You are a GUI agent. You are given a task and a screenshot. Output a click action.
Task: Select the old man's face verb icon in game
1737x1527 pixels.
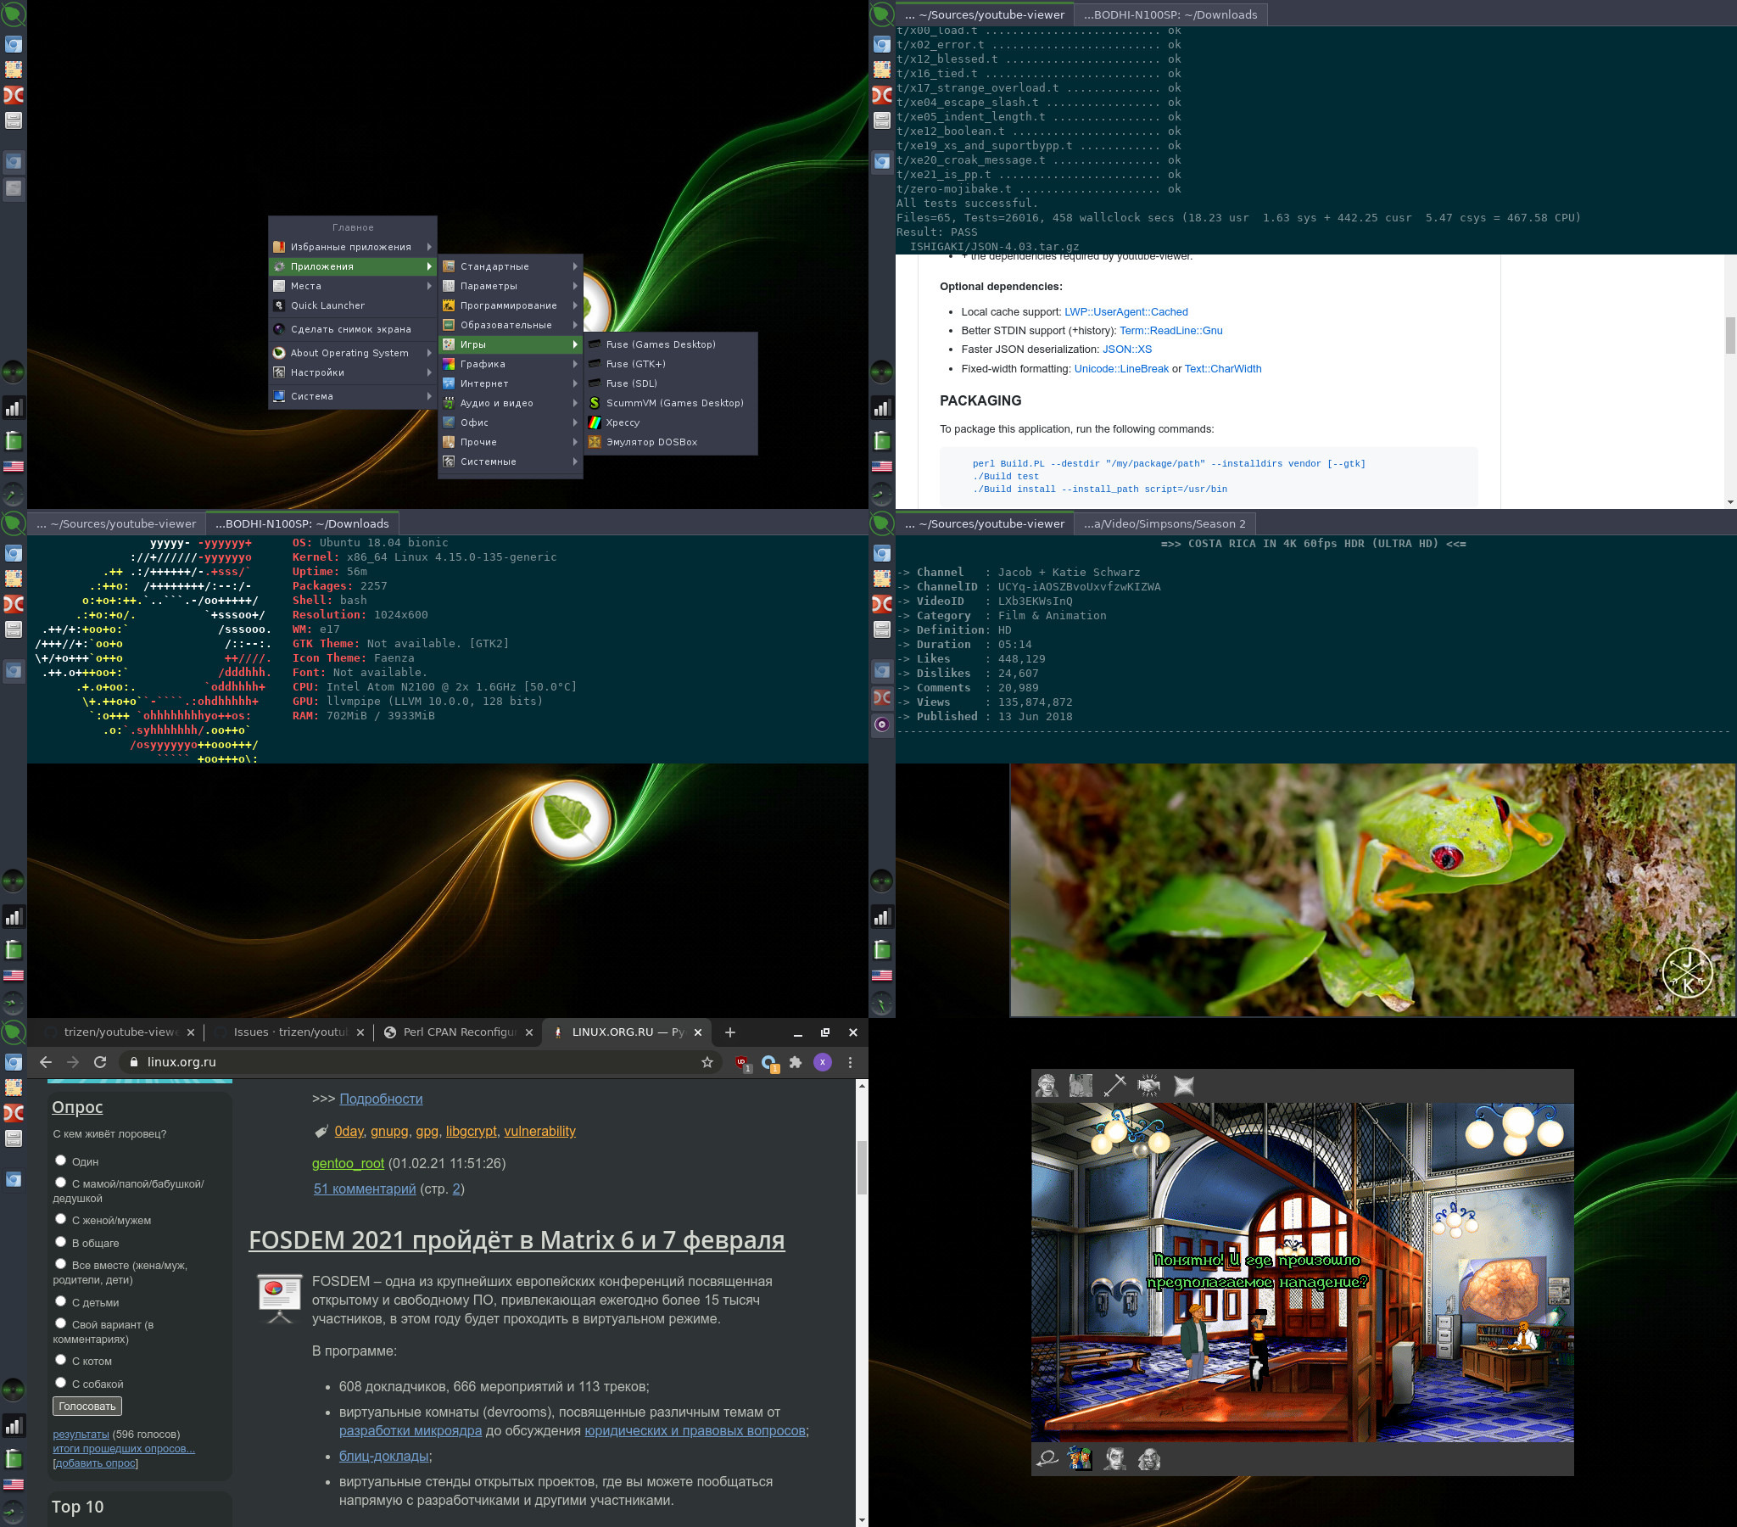[x=1047, y=1086]
